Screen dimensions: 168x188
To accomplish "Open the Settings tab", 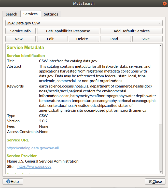I will [x=51, y=14].
